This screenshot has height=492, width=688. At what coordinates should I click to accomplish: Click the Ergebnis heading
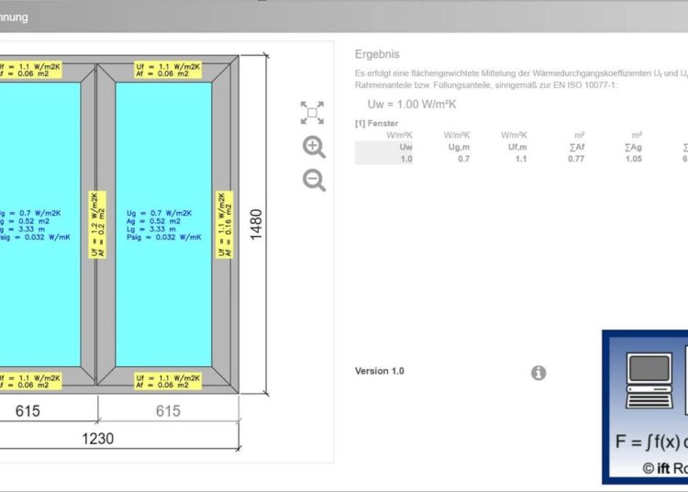(x=377, y=54)
